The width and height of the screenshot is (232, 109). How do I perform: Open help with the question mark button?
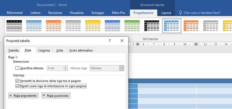point(110,41)
